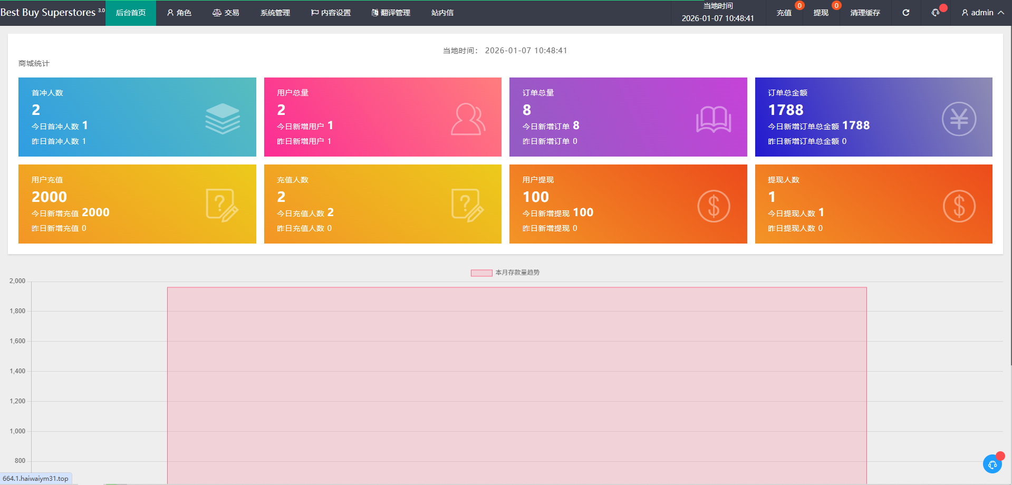Open the 充值 notifications link
This screenshot has height=485, width=1012.
coord(784,13)
